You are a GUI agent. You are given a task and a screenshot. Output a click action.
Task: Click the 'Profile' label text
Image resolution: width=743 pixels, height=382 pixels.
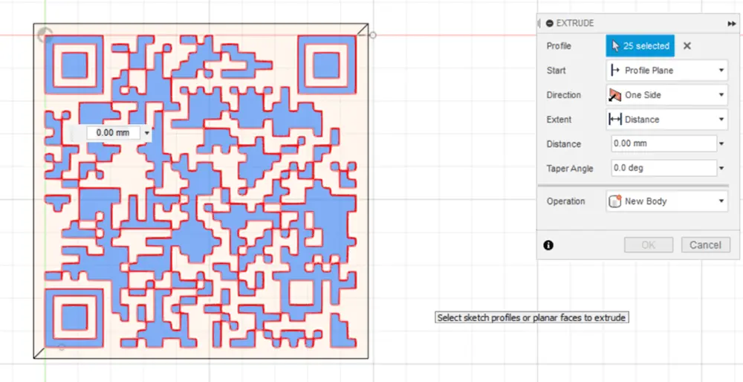point(559,46)
